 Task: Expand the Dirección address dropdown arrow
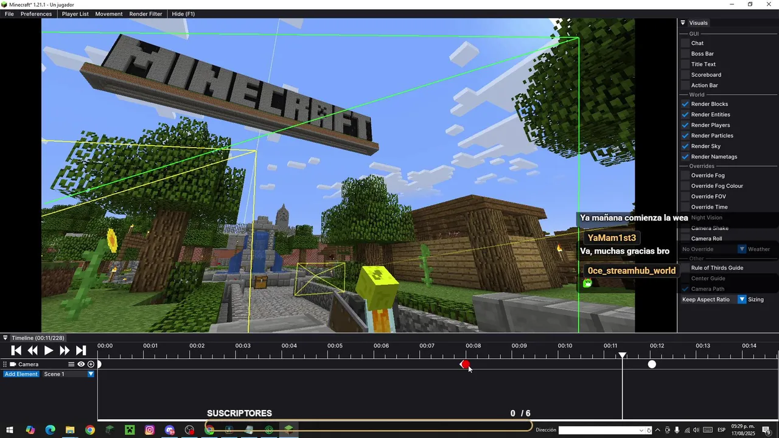click(641, 430)
